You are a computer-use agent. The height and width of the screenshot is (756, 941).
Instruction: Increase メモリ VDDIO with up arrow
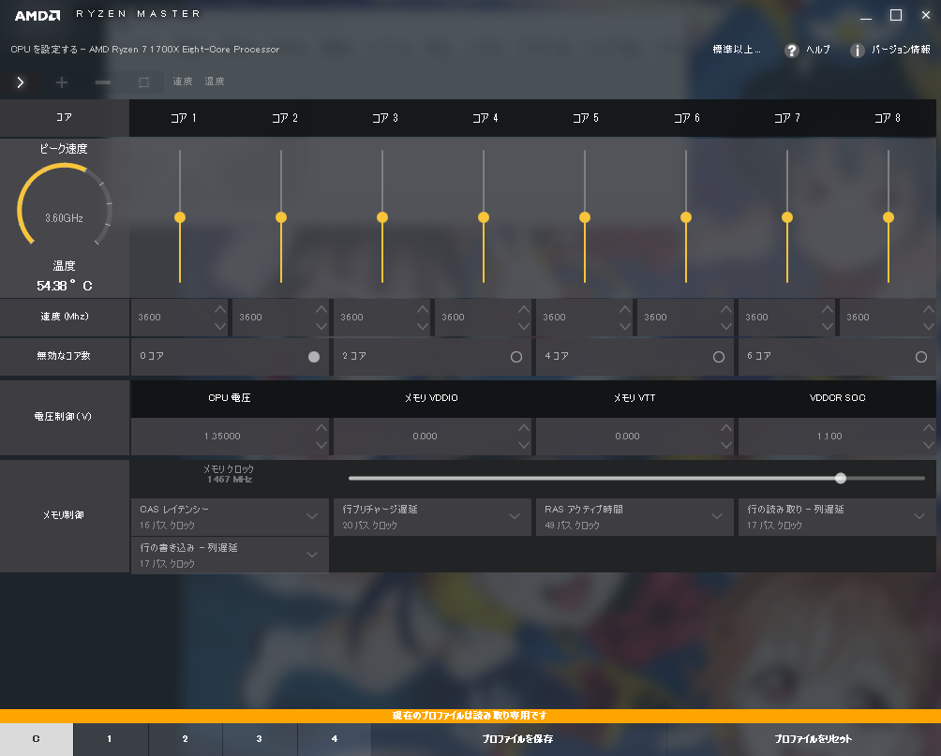point(524,428)
